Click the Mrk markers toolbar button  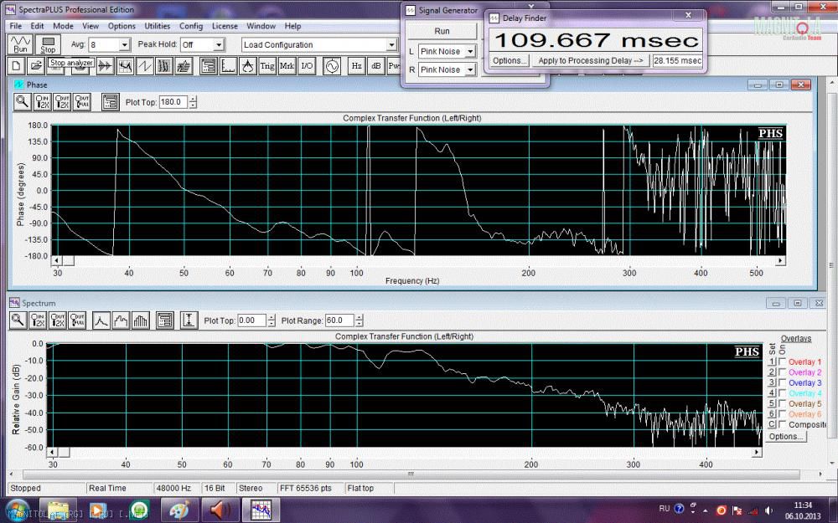(x=287, y=66)
